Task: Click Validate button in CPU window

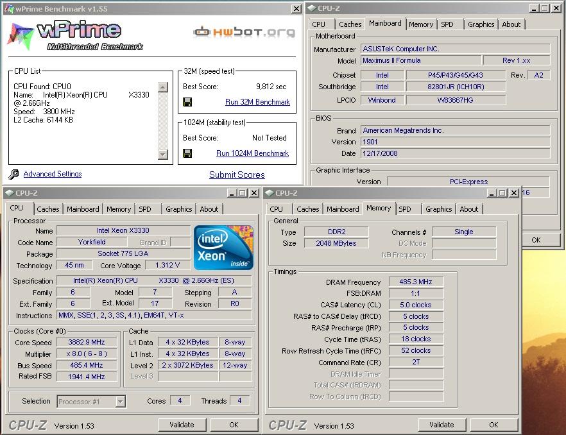Action: (182, 425)
